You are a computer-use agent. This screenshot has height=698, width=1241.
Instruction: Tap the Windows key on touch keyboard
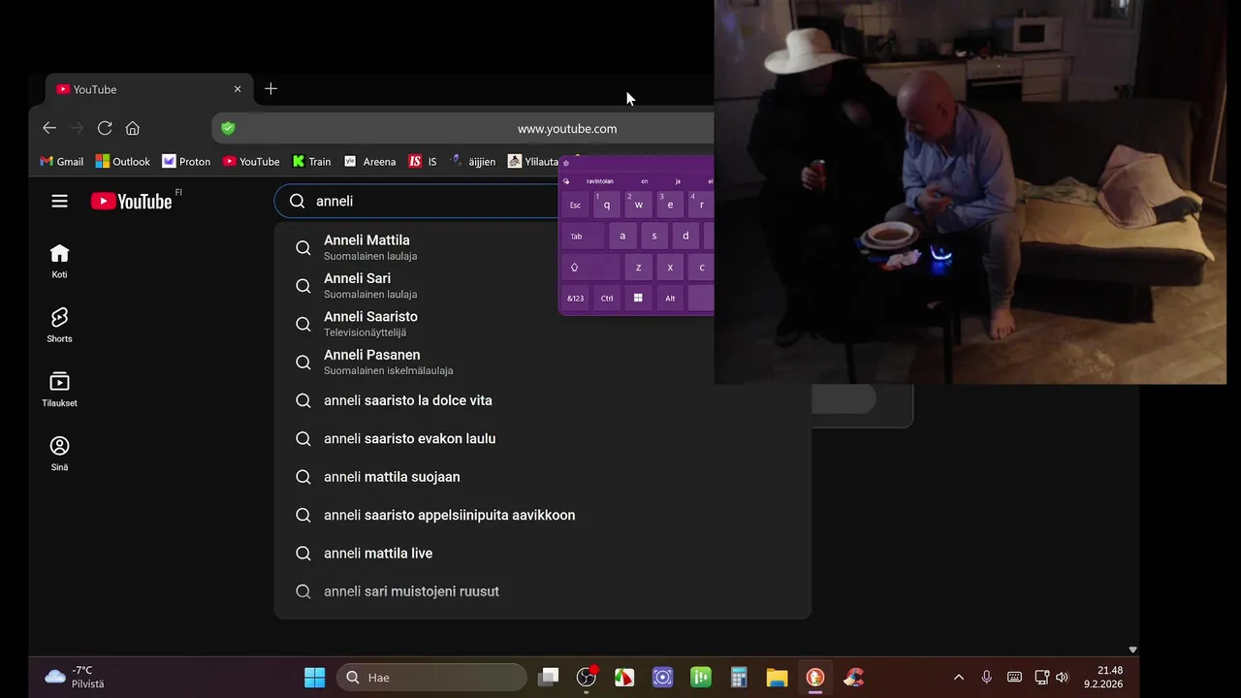[x=638, y=298]
